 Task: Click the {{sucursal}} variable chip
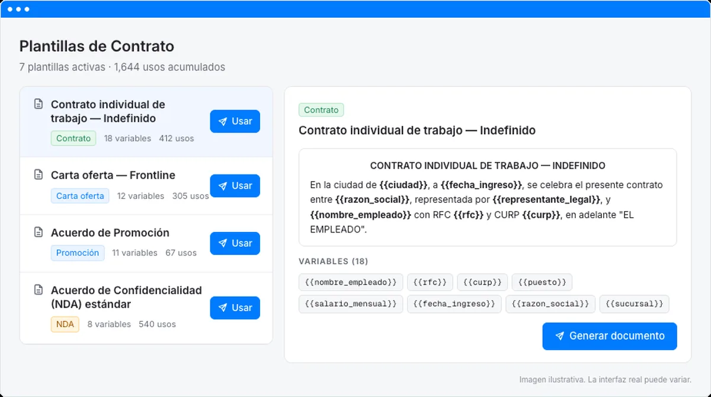pyautogui.click(x=635, y=304)
